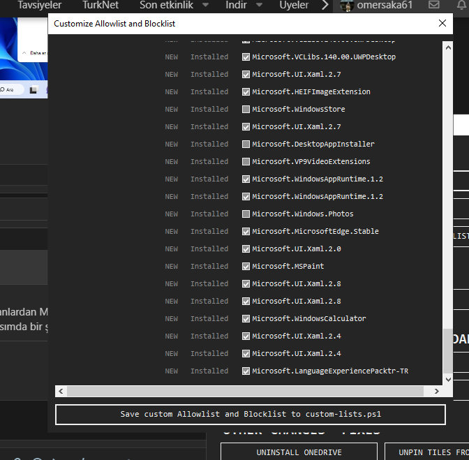This screenshot has width=469, height=460.
Task: Select the Microsoft.MicrosoftEdge.Stable package name
Action: [x=315, y=232]
